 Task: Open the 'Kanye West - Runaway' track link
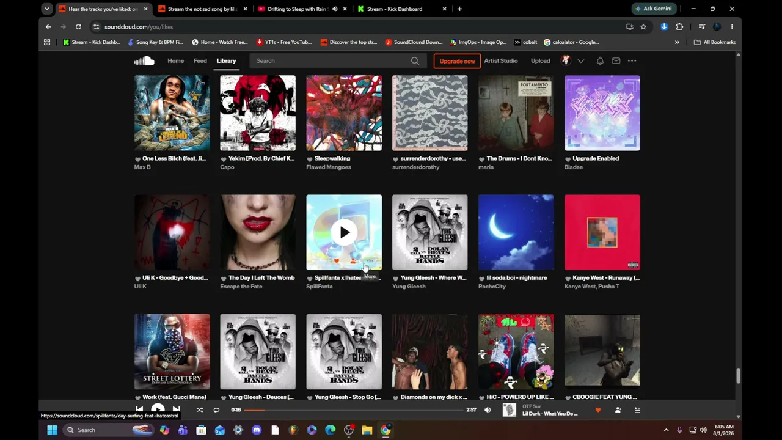[x=606, y=277]
